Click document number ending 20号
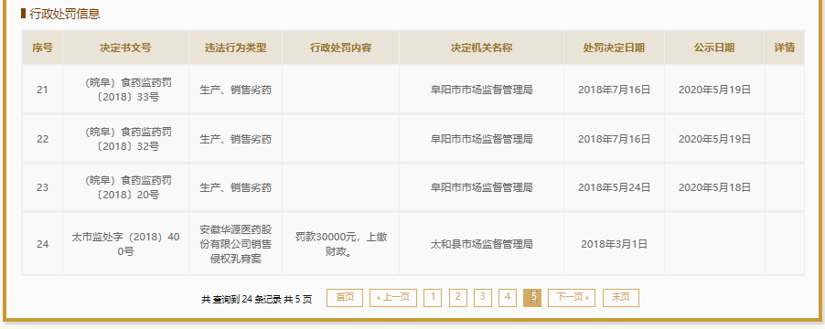The height and width of the screenshot is (329, 825). click(x=128, y=187)
